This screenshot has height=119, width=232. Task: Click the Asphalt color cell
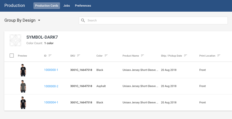point(101,86)
